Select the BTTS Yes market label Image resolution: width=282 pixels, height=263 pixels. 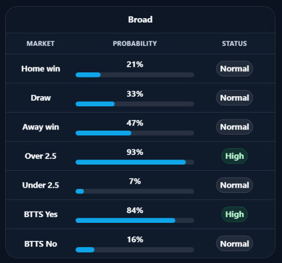[41, 214]
